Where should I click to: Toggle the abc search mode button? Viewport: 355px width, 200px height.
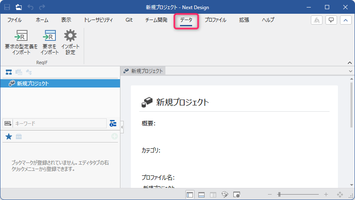[x=7, y=123]
